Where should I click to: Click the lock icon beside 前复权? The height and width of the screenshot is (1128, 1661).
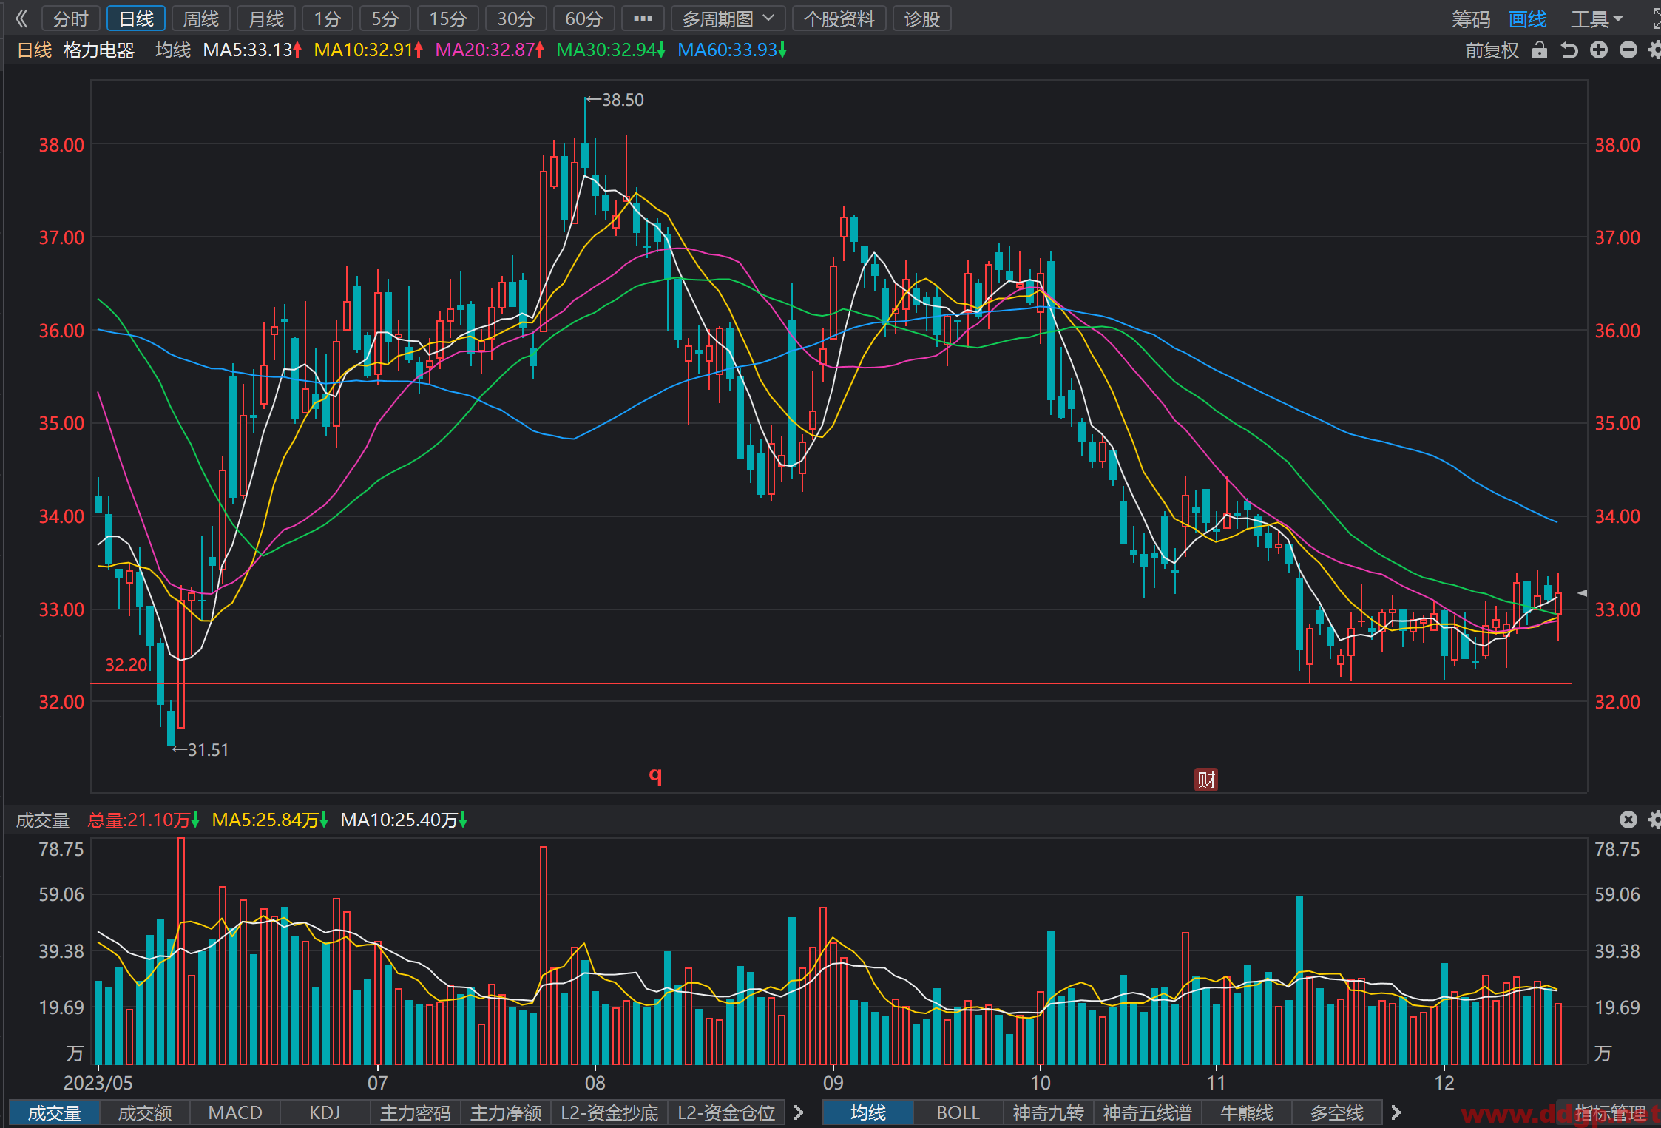[x=1539, y=50]
